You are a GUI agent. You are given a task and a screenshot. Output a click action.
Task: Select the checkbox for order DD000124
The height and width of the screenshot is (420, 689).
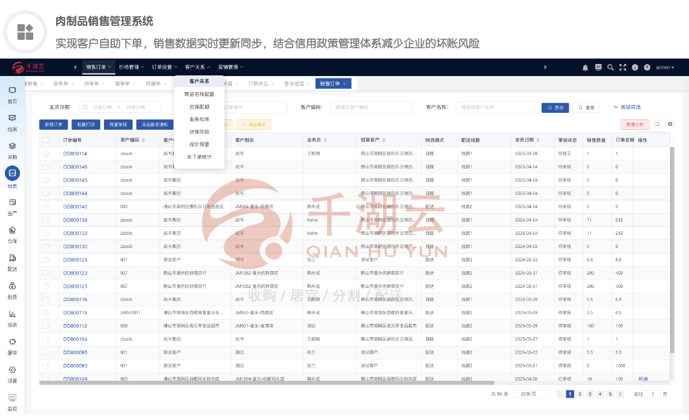point(45,260)
